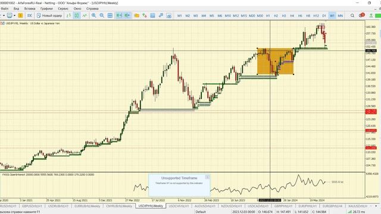Click the Новый ордер button
This screenshot has width=381, height=214.
click(49, 15)
